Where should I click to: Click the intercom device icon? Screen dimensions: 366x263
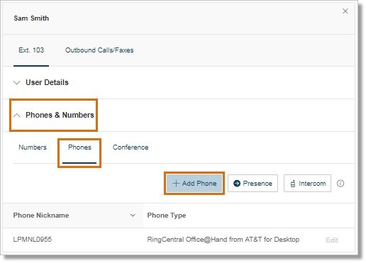point(292,184)
